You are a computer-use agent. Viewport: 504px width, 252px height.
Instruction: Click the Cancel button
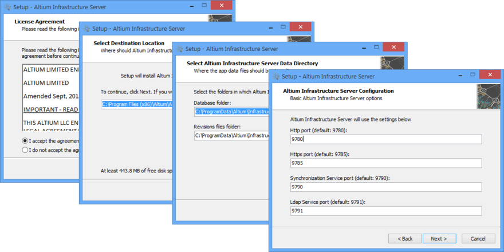(478, 238)
